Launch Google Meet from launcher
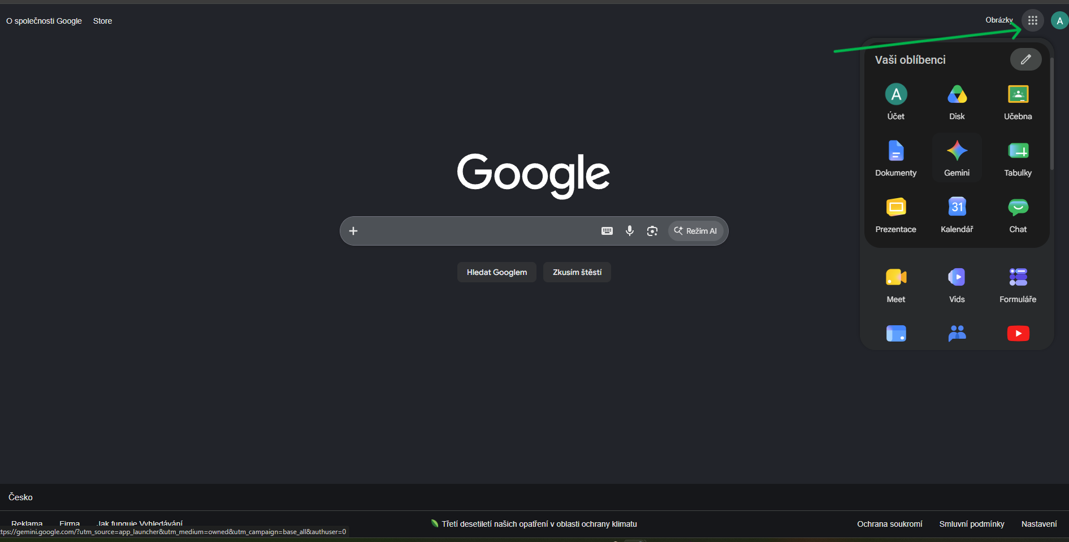 click(x=895, y=284)
